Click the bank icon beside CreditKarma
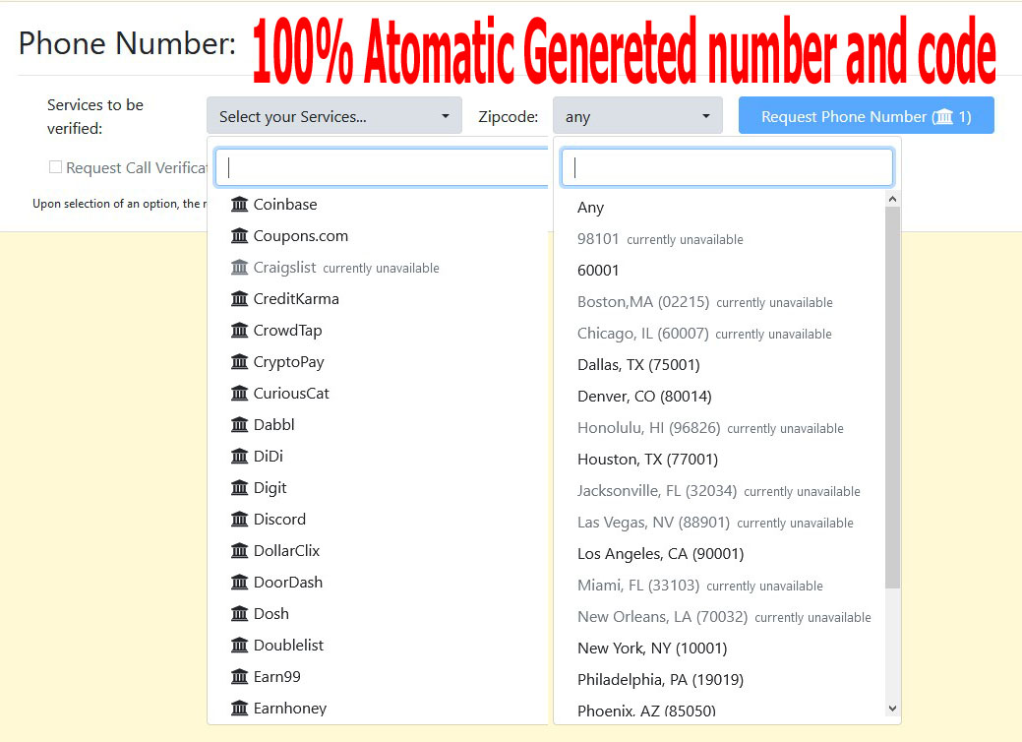This screenshot has height=742, width=1022. coord(239,298)
